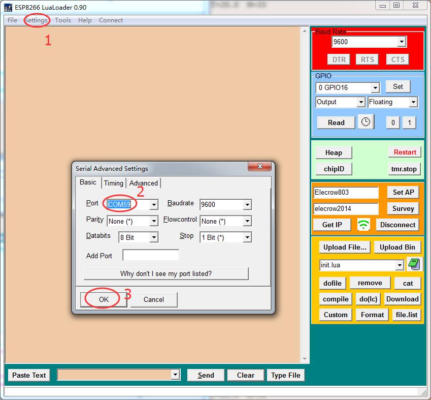Click the compile button
Screen dimensions: 431x400
point(336,299)
